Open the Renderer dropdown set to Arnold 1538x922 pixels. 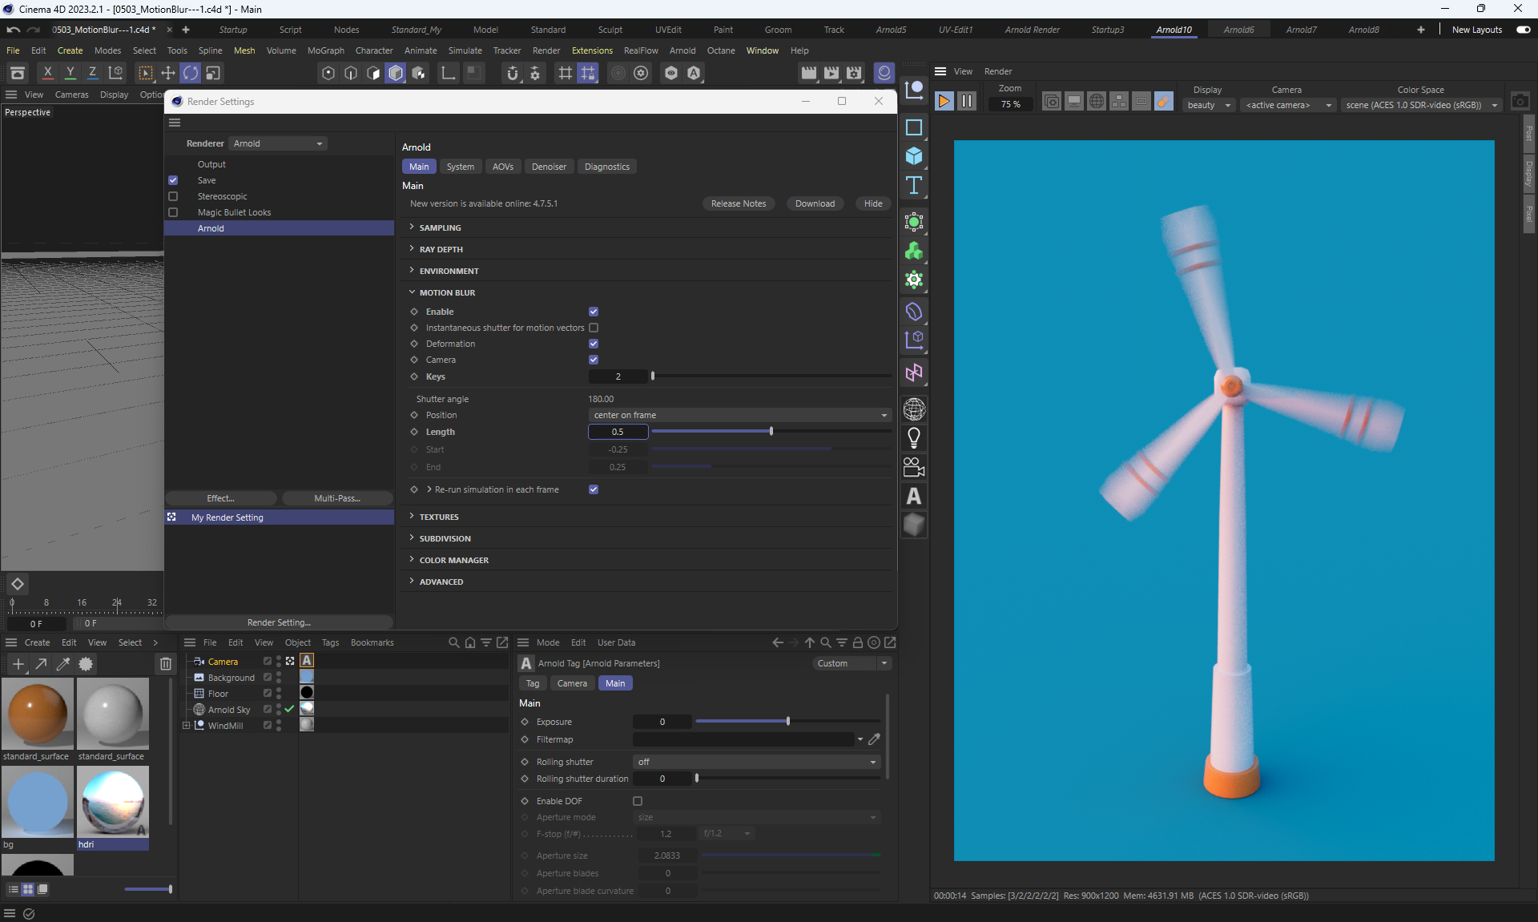pyautogui.click(x=277, y=143)
